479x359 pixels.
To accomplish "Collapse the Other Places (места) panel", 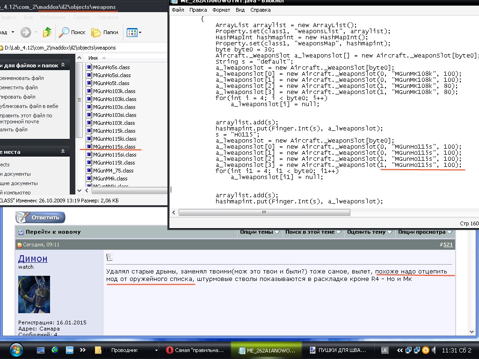I will pyautogui.click(x=63, y=152).
